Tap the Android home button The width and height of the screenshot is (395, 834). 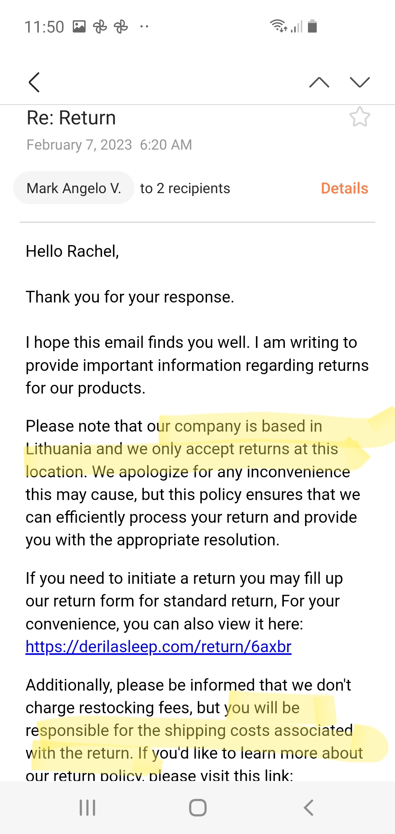click(198, 807)
